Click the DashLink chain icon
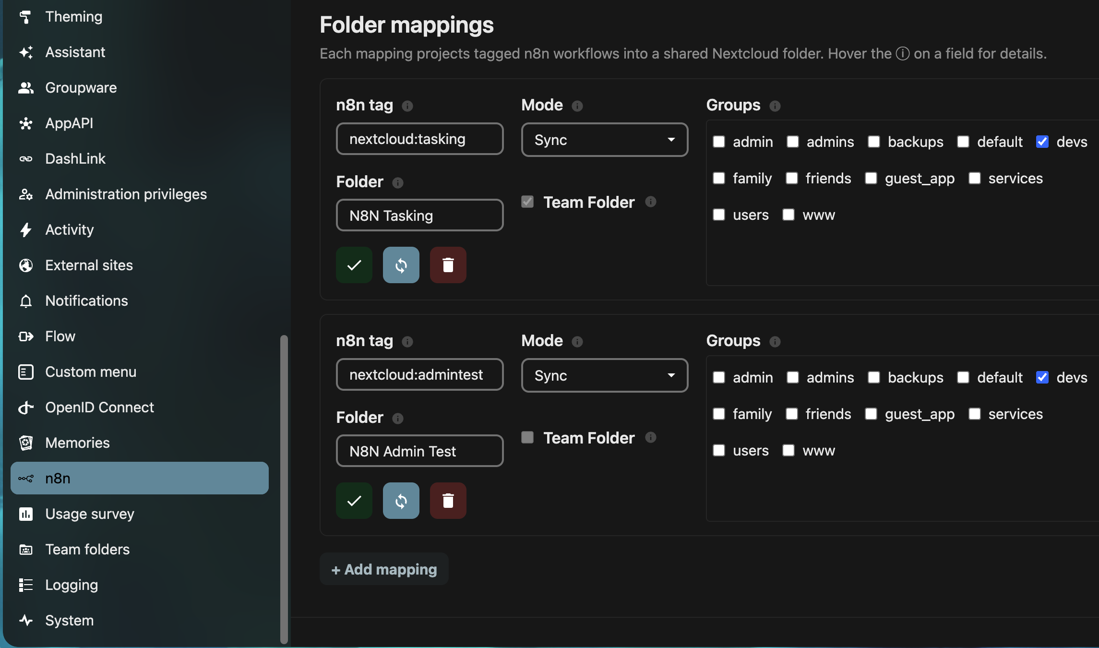The height and width of the screenshot is (648, 1099). pos(25,159)
